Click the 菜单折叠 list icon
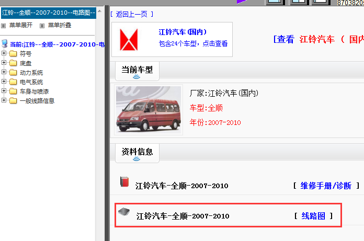364x241 pixels. 42,26
